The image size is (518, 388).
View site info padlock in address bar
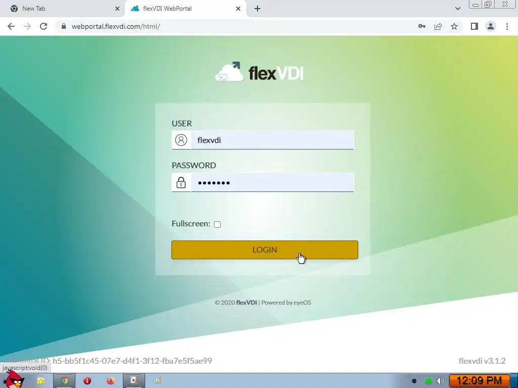click(x=64, y=26)
